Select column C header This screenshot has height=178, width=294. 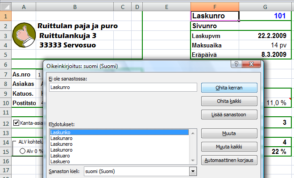[x=123, y=7]
